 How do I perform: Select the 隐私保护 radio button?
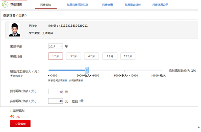click(x=11, y=75)
